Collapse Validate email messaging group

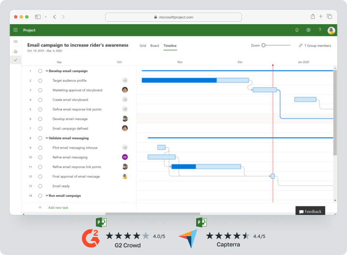[x=47, y=138]
